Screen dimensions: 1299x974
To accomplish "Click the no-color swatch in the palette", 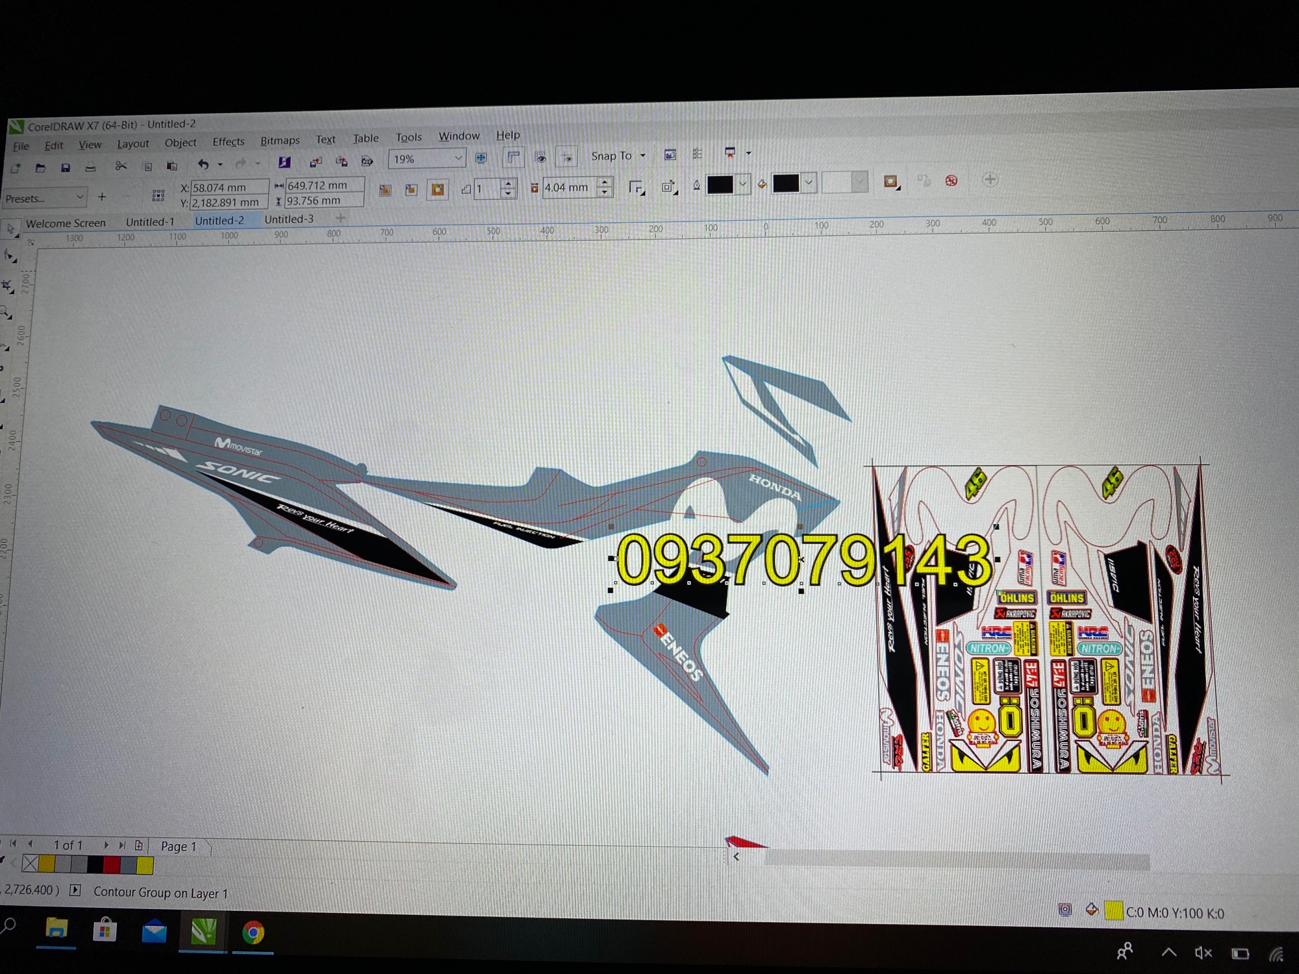I will pos(30,864).
